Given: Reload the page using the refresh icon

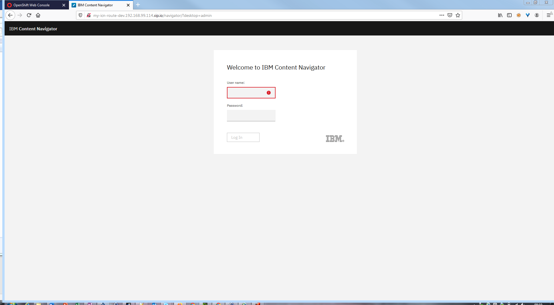Looking at the screenshot, I should 29,15.
